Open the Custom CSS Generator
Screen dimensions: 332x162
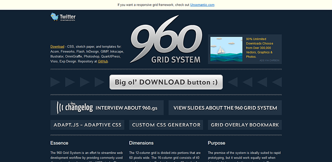(166, 125)
